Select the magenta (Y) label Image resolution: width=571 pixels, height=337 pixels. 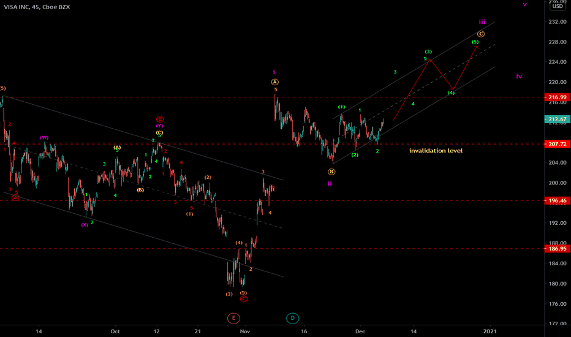(x=159, y=126)
